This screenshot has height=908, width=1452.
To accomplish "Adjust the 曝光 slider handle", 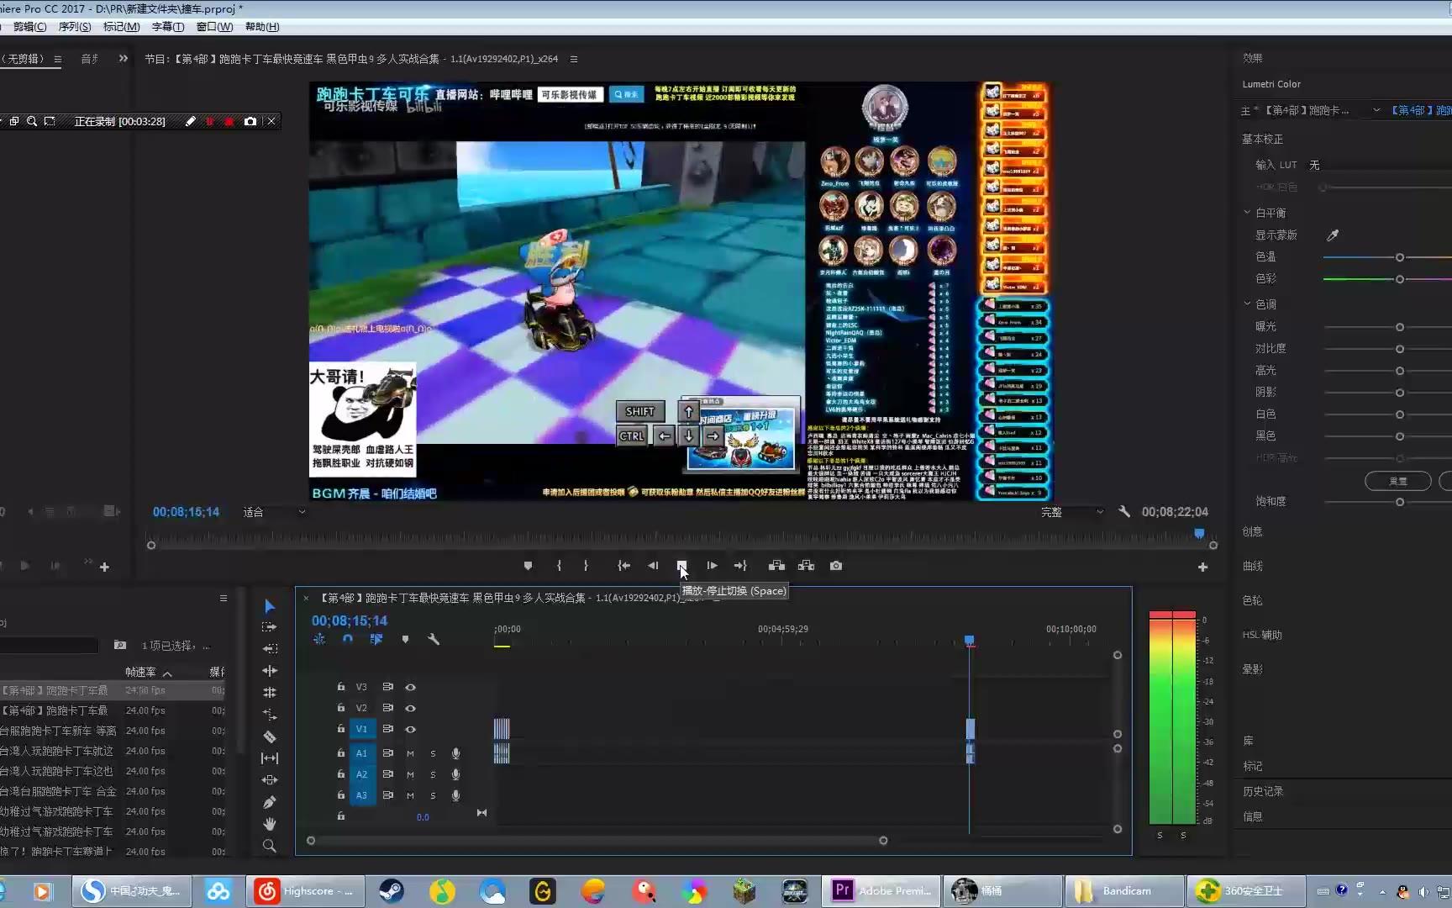I will [1400, 327].
